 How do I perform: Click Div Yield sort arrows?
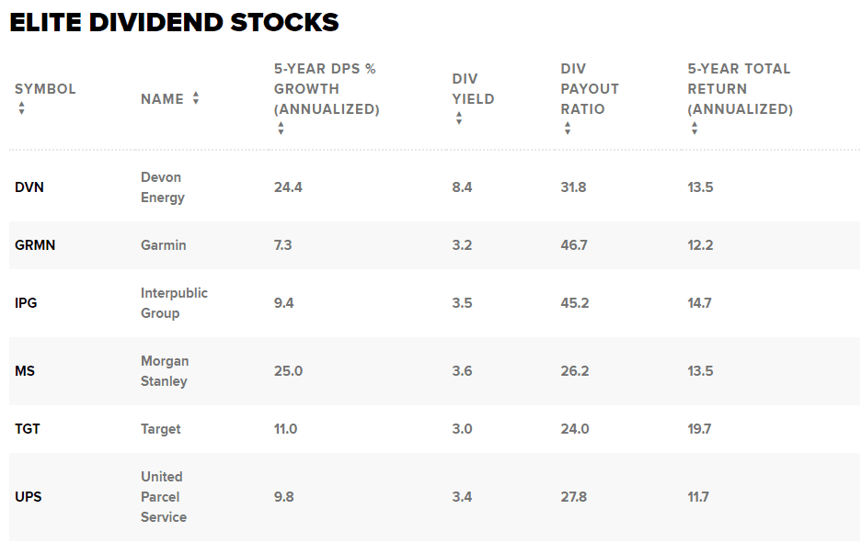tap(458, 119)
